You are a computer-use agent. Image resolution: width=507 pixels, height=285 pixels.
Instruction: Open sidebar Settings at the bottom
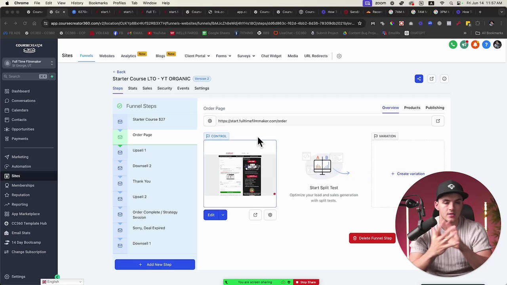pos(18,277)
